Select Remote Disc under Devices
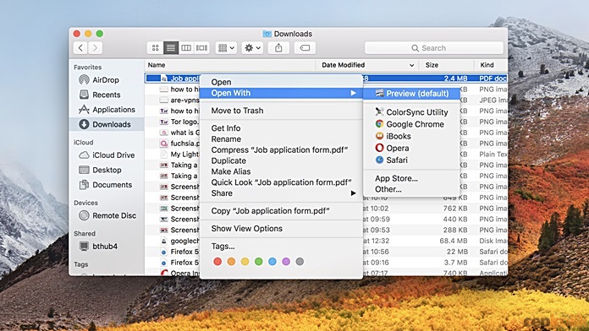This screenshot has height=331, width=589. coord(107,215)
